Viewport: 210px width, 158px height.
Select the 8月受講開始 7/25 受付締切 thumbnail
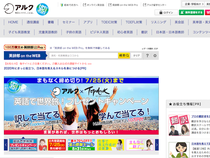tap(52, 145)
